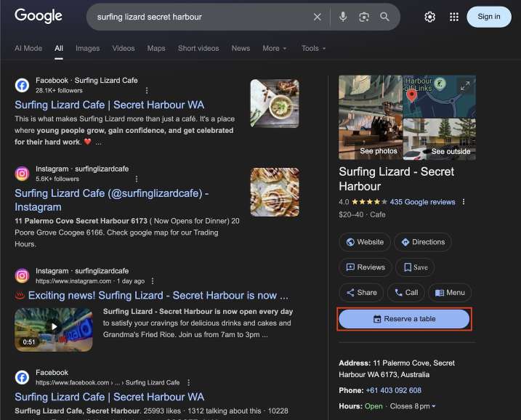Open the soup bowl food thumbnail
Image resolution: width=521 pixels, height=420 pixels.
click(x=275, y=103)
